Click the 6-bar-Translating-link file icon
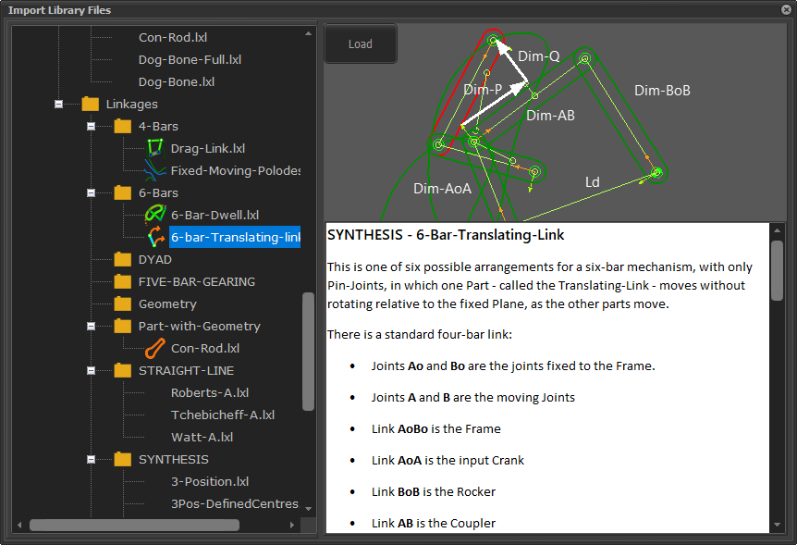Image resolution: width=797 pixels, height=545 pixels. tap(154, 237)
